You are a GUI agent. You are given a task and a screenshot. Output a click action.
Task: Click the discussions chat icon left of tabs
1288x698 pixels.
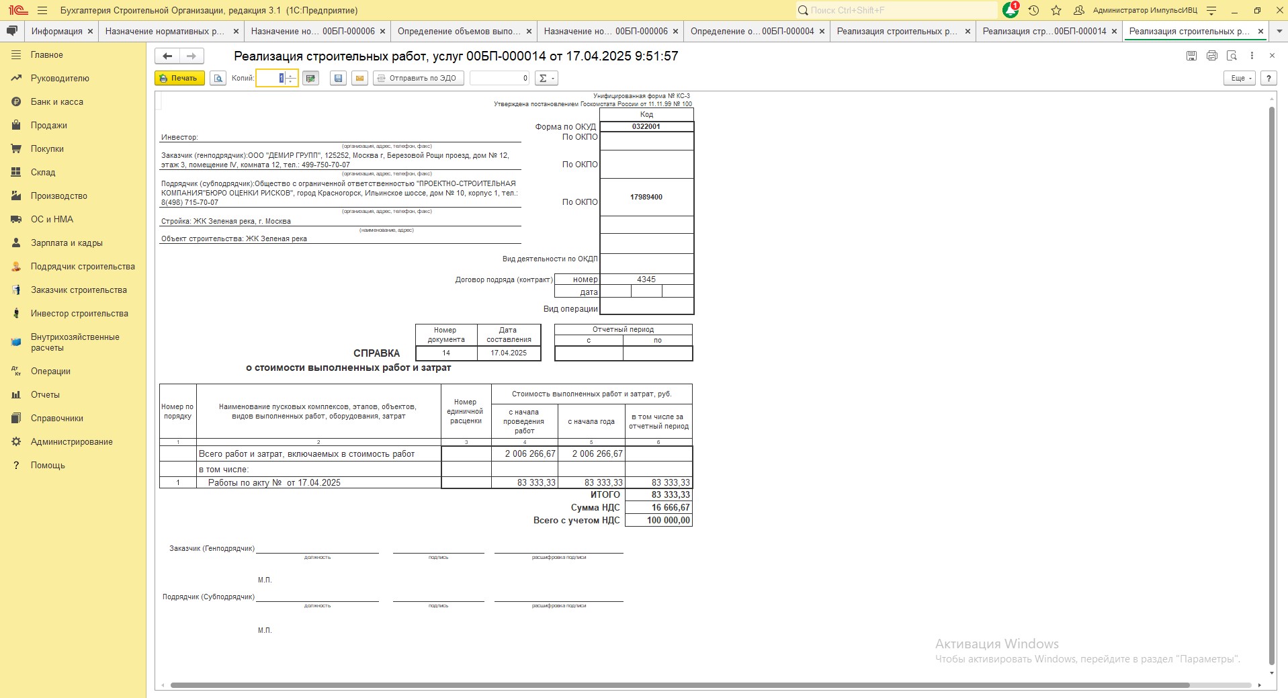11,31
